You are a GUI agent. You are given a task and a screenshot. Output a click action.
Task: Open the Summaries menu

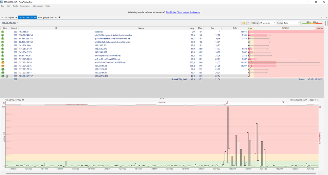25,6
